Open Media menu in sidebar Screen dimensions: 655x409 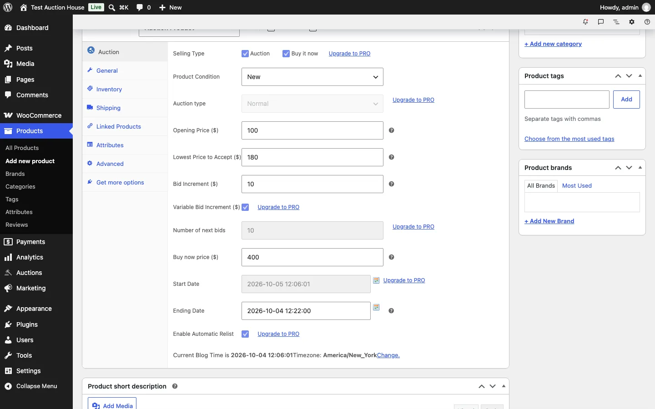pyautogui.click(x=36, y=64)
